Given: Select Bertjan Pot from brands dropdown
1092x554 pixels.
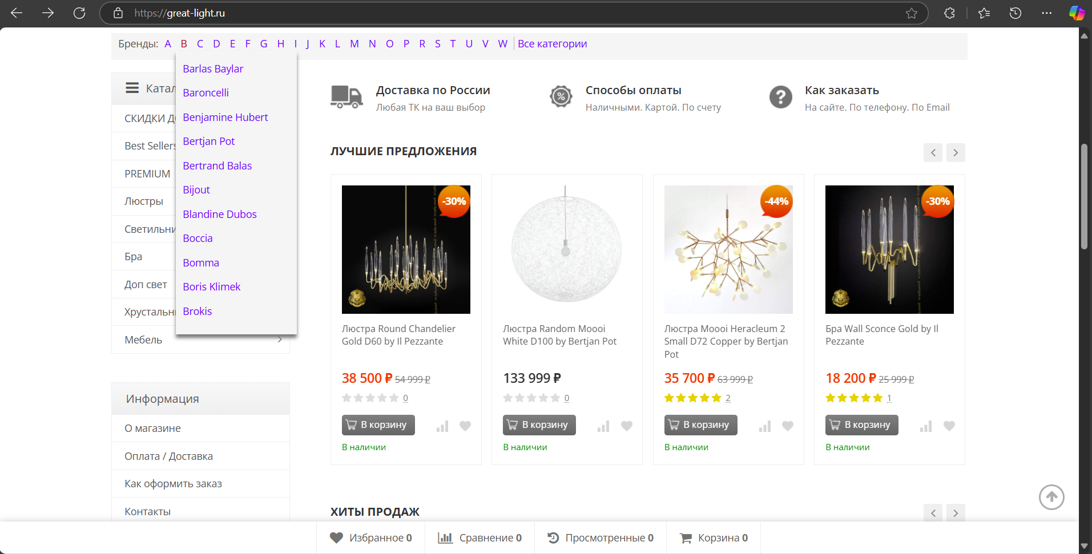Looking at the screenshot, I should (x=208, y=141).
